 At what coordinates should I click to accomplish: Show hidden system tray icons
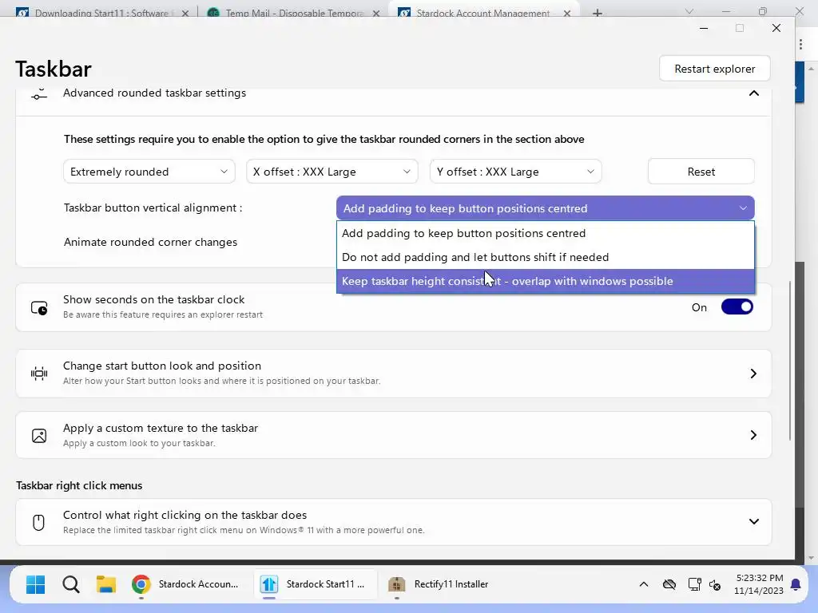pyautogui.click(x=644, y=584)
